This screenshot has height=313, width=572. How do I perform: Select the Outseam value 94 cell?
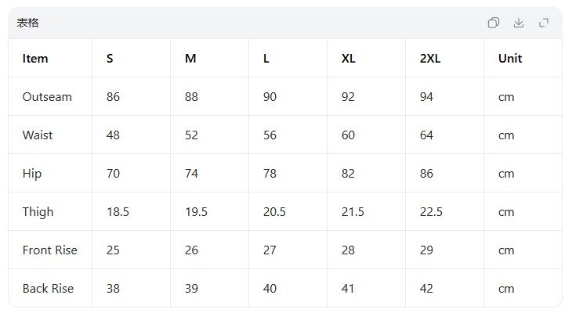pyautogui.click(x=427, y=97)
